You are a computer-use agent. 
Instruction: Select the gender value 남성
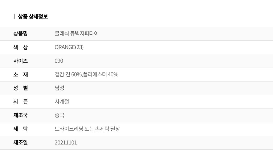[x=60, y=88]
